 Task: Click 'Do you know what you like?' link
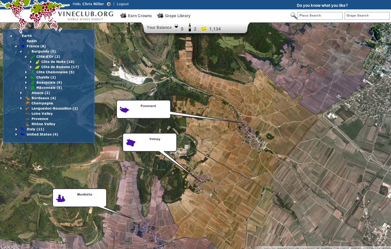[x=322, y=6]
